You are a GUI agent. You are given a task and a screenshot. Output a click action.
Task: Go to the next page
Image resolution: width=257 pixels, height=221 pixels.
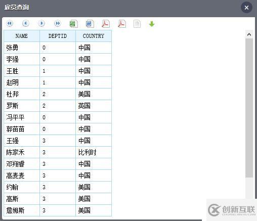point(41,23)
